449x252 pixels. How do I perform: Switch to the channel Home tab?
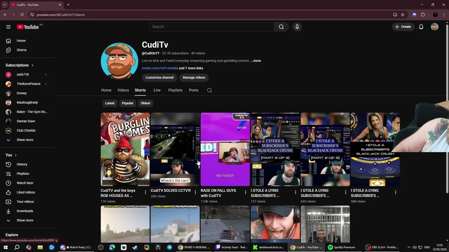click(106, 90)
